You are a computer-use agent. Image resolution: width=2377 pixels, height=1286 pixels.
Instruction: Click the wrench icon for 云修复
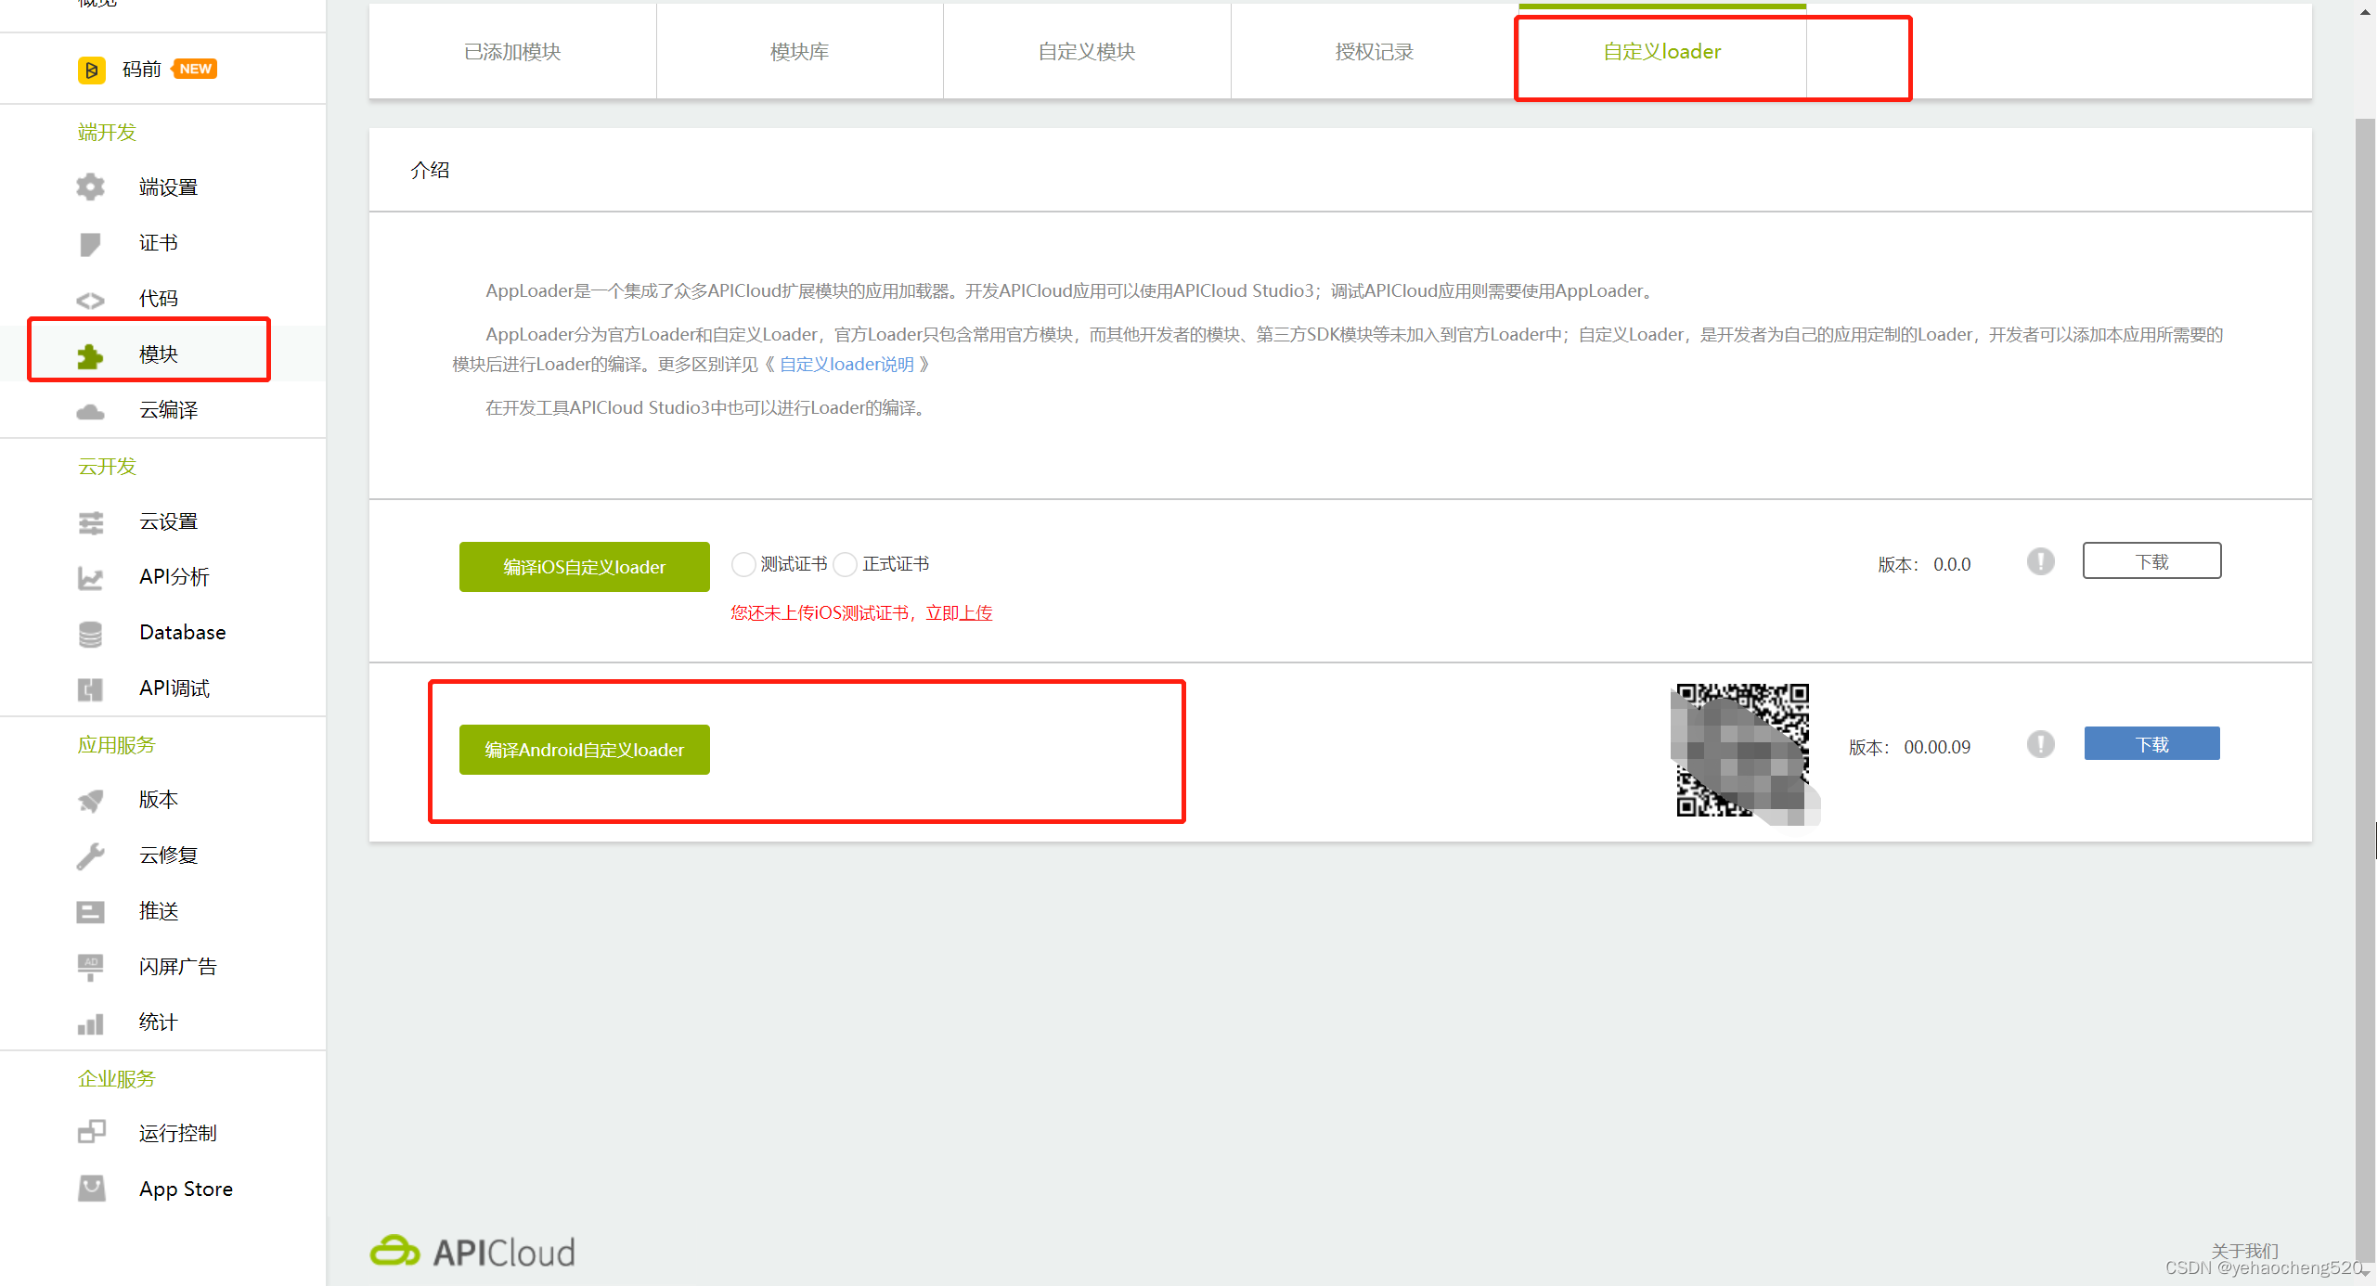click(x=90, y=855)
